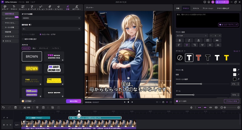Increase font size with the plus stepper
This screenshot has height=130, width=242.
point(220,36)
